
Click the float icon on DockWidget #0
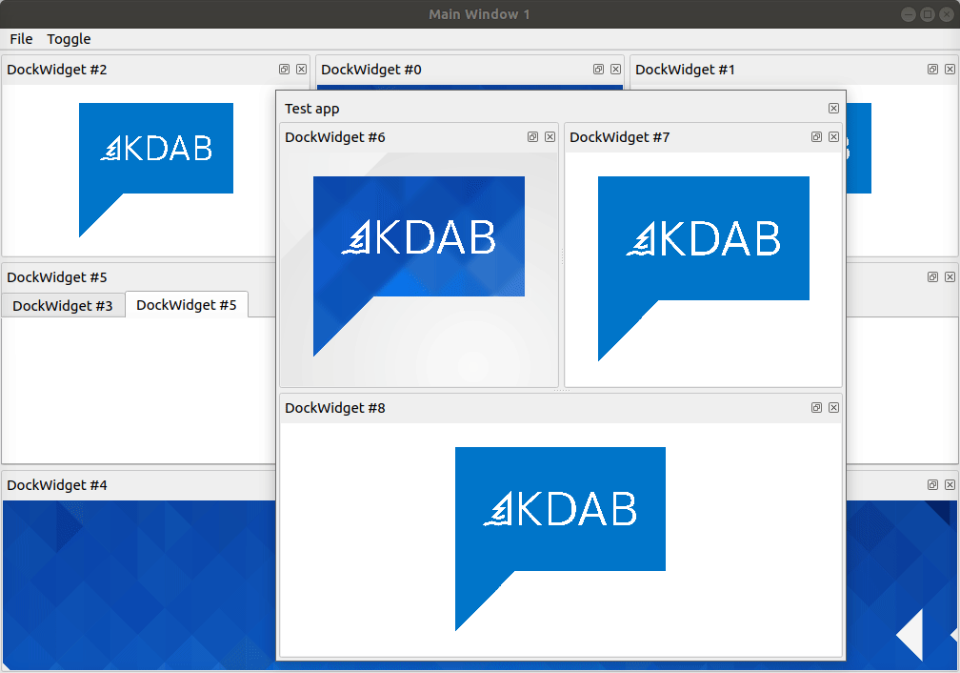(x=598, y=69)
